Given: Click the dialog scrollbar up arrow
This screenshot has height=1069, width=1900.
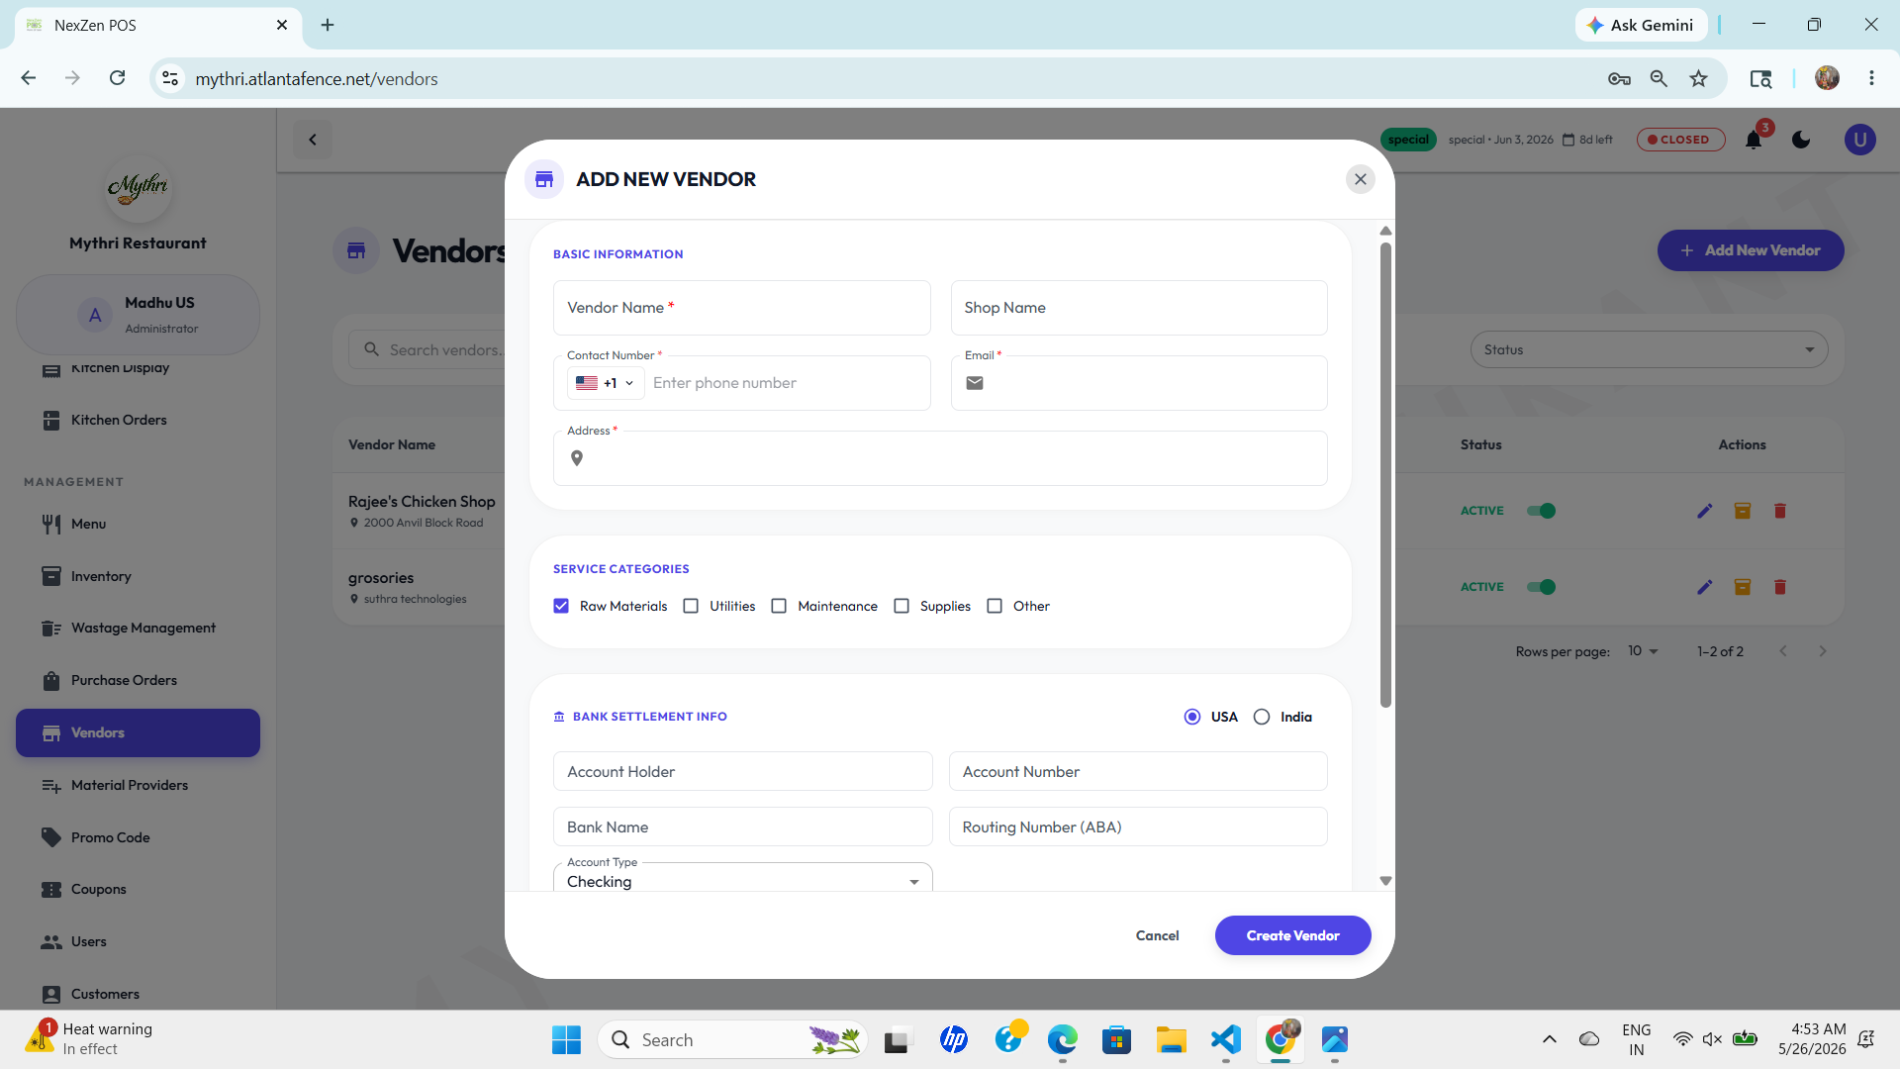Looking at the screenshot, I should click(1385, 231).
